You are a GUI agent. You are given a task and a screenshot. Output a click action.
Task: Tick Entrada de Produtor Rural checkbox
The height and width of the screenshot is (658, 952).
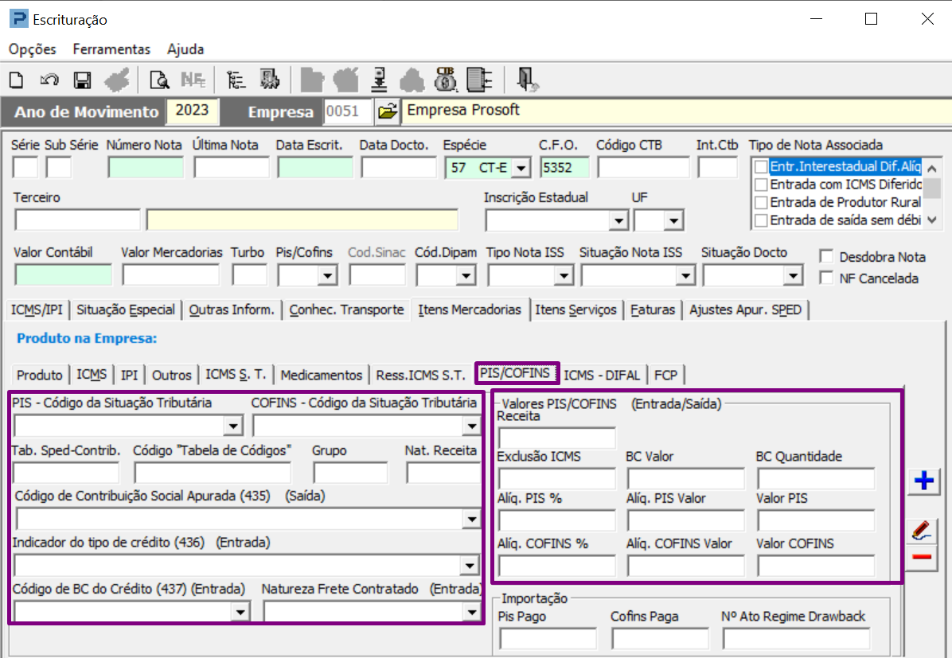761,202
